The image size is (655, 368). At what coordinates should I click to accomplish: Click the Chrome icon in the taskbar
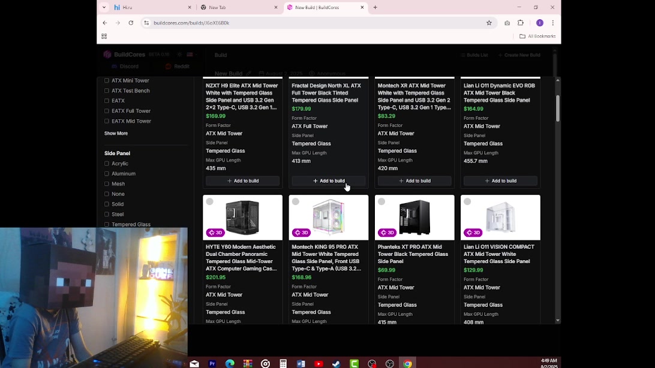tap(407, 364)
